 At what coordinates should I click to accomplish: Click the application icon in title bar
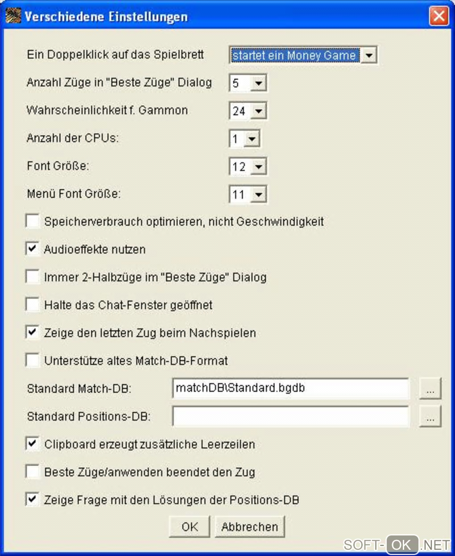[x=13, y=17]
